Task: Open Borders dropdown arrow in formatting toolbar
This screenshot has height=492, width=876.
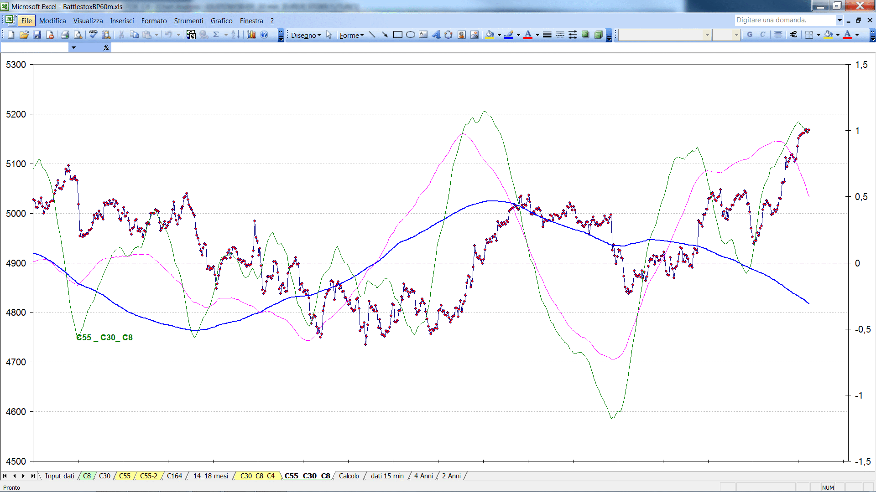Action: (x=819, y=35)
